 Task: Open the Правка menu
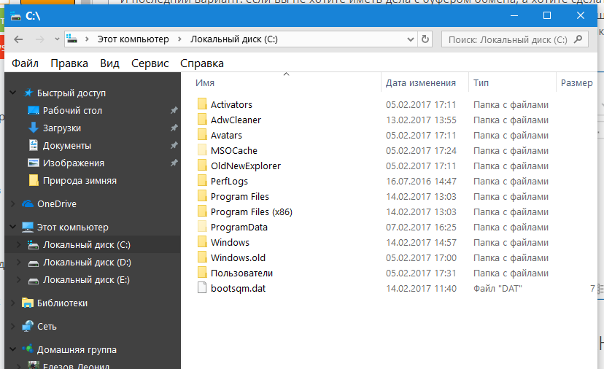click(x=69, y=63)
